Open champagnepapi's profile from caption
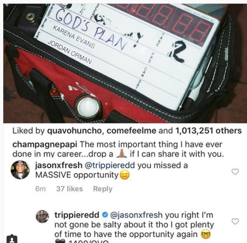Viewport: 247px width, 243px height. click(45, 144)
